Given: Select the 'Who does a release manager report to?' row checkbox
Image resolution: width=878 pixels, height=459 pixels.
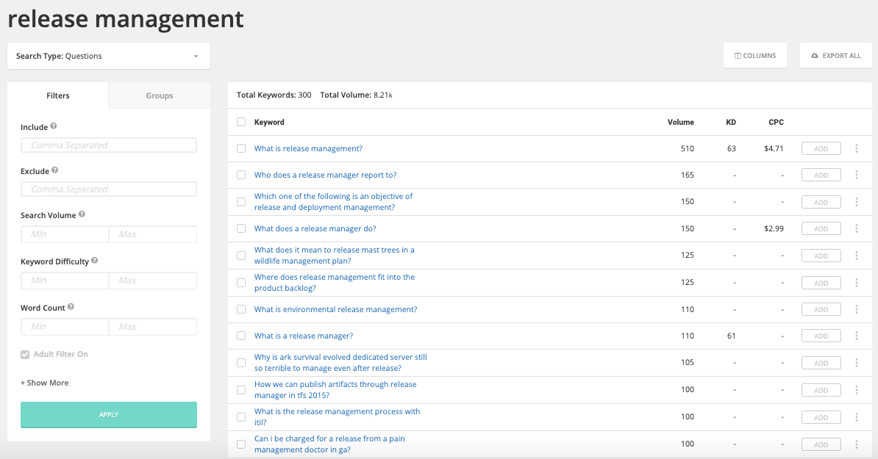Looking at the screenshot, I should tap(241, 175).
